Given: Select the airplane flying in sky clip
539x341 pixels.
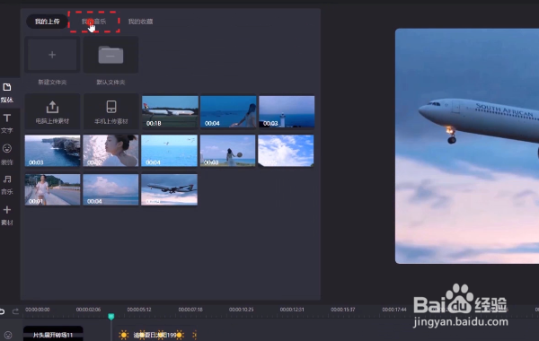Looking at the screenshot, I should coord(169,189).
